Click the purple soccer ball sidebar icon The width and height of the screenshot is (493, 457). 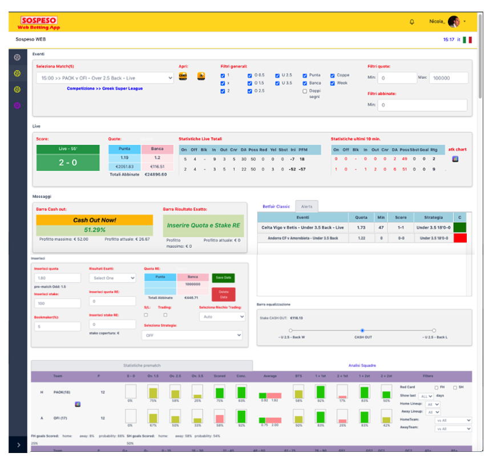[17, 105]
